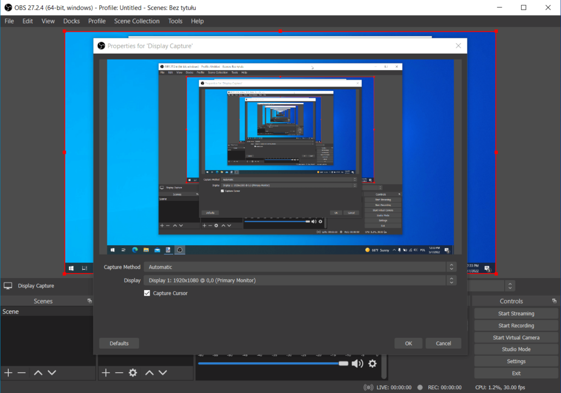The width and height of the screenshot is (561, 393).
Task: Mute audio with the mixer speaker icon
Action: [x=357, y=363]
